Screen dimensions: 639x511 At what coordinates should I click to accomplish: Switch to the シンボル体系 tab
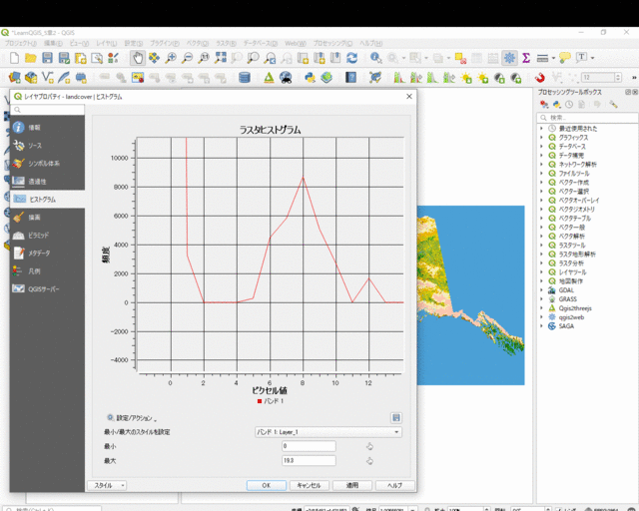[47, 163]
